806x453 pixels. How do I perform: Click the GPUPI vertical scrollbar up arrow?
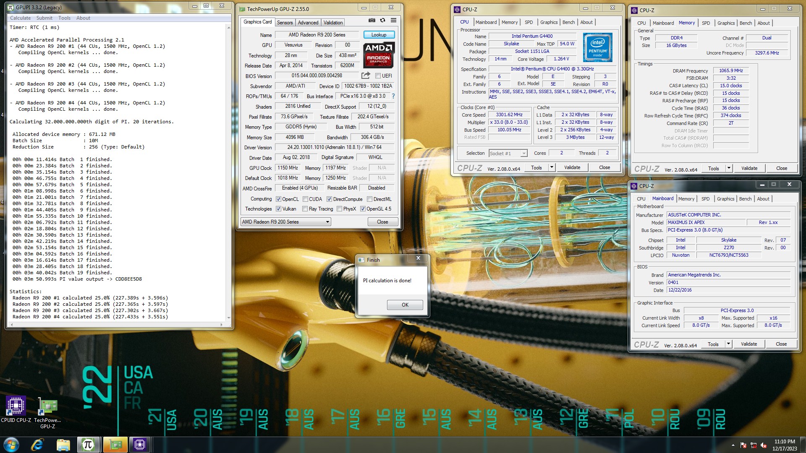pyautogui.click(x=229, y=28)
